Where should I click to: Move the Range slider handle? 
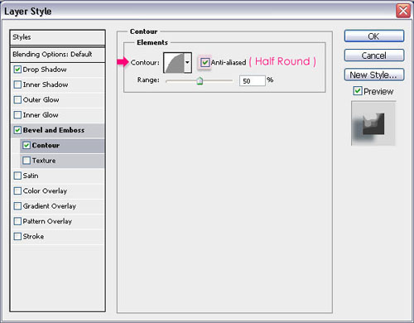pos(200,81)
